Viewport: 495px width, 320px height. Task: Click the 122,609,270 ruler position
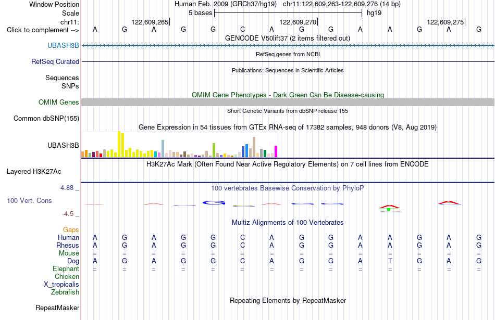pyautogui.click(x=298, y=22)
